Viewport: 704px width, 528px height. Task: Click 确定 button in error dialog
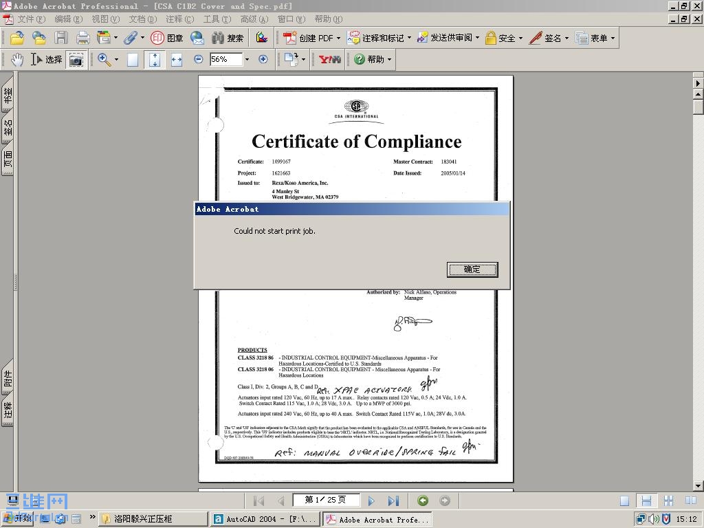pyautogui.click(x=472, y=269)
